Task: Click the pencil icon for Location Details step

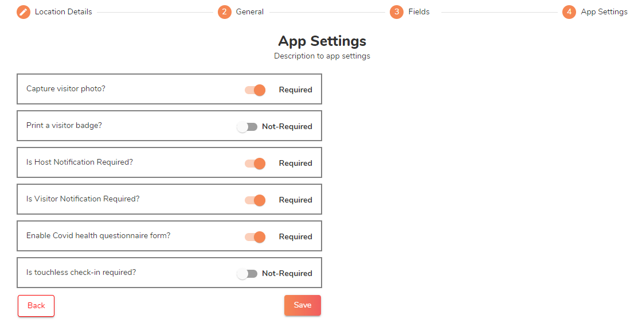Action: click(x=24, y=12)
